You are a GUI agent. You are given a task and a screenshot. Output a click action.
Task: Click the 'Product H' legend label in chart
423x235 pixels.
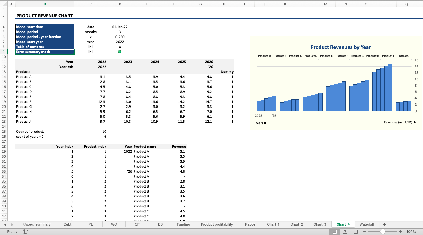click(x=372, y=56)
